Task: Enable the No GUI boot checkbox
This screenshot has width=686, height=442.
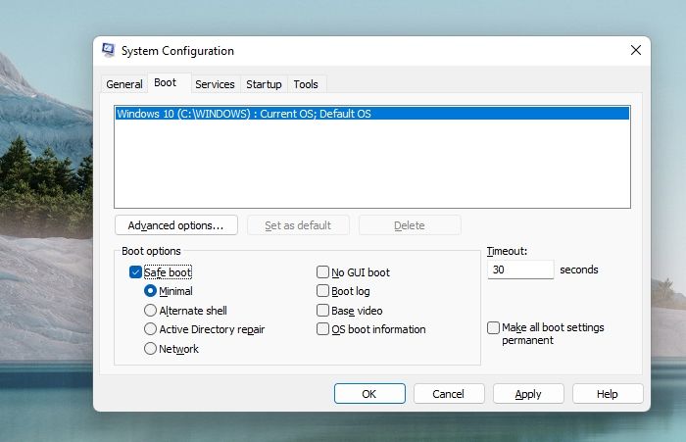Action: pyautogui.click(x=322, y=272)
